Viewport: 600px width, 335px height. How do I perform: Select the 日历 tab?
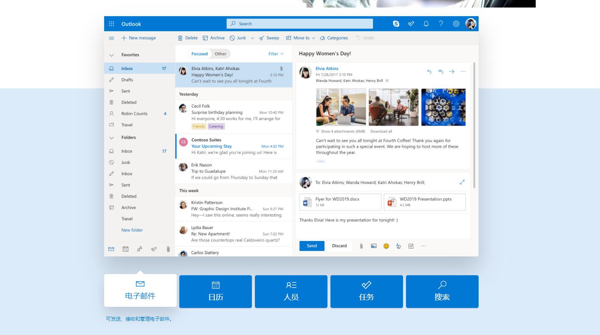[x=215, y=291]
